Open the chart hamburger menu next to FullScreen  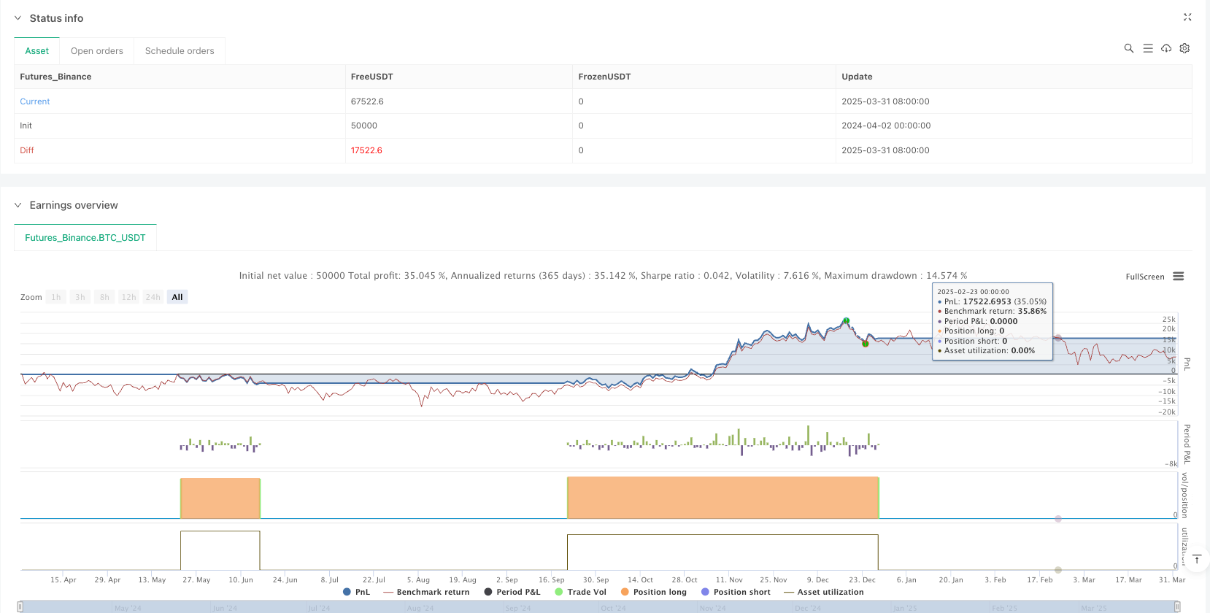[x=1179, y=277]
